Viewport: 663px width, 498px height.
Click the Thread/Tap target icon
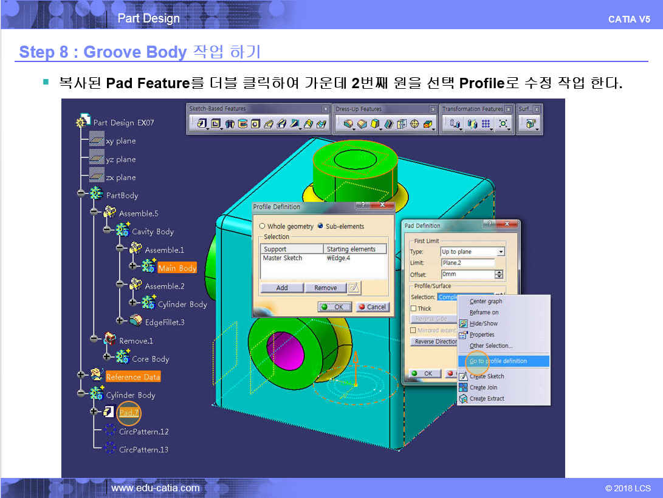tap(415, 124)
